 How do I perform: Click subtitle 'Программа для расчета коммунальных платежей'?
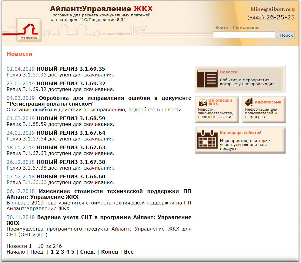[100, 15]
